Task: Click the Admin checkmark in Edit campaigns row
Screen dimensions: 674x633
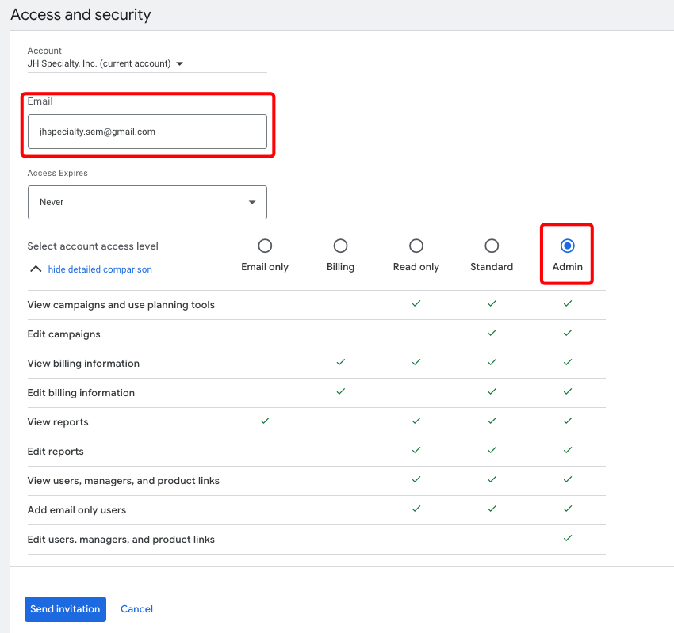Action: 568,333
